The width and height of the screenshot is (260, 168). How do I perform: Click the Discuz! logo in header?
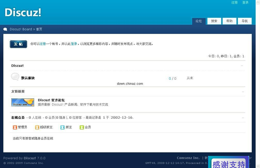23,12
